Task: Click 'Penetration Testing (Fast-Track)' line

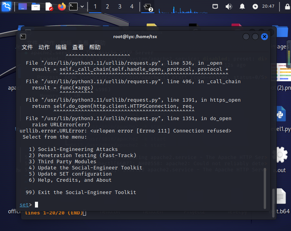Action: coord(83,156)
